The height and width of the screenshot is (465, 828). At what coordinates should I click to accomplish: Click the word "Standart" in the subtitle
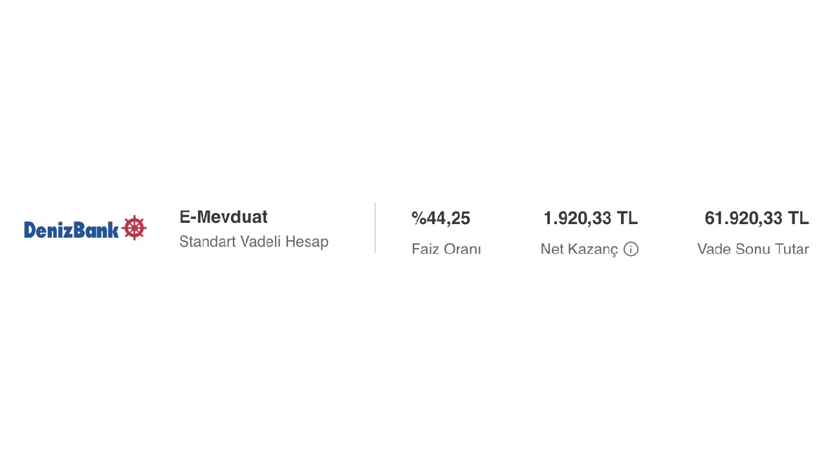tap(207, 242)
